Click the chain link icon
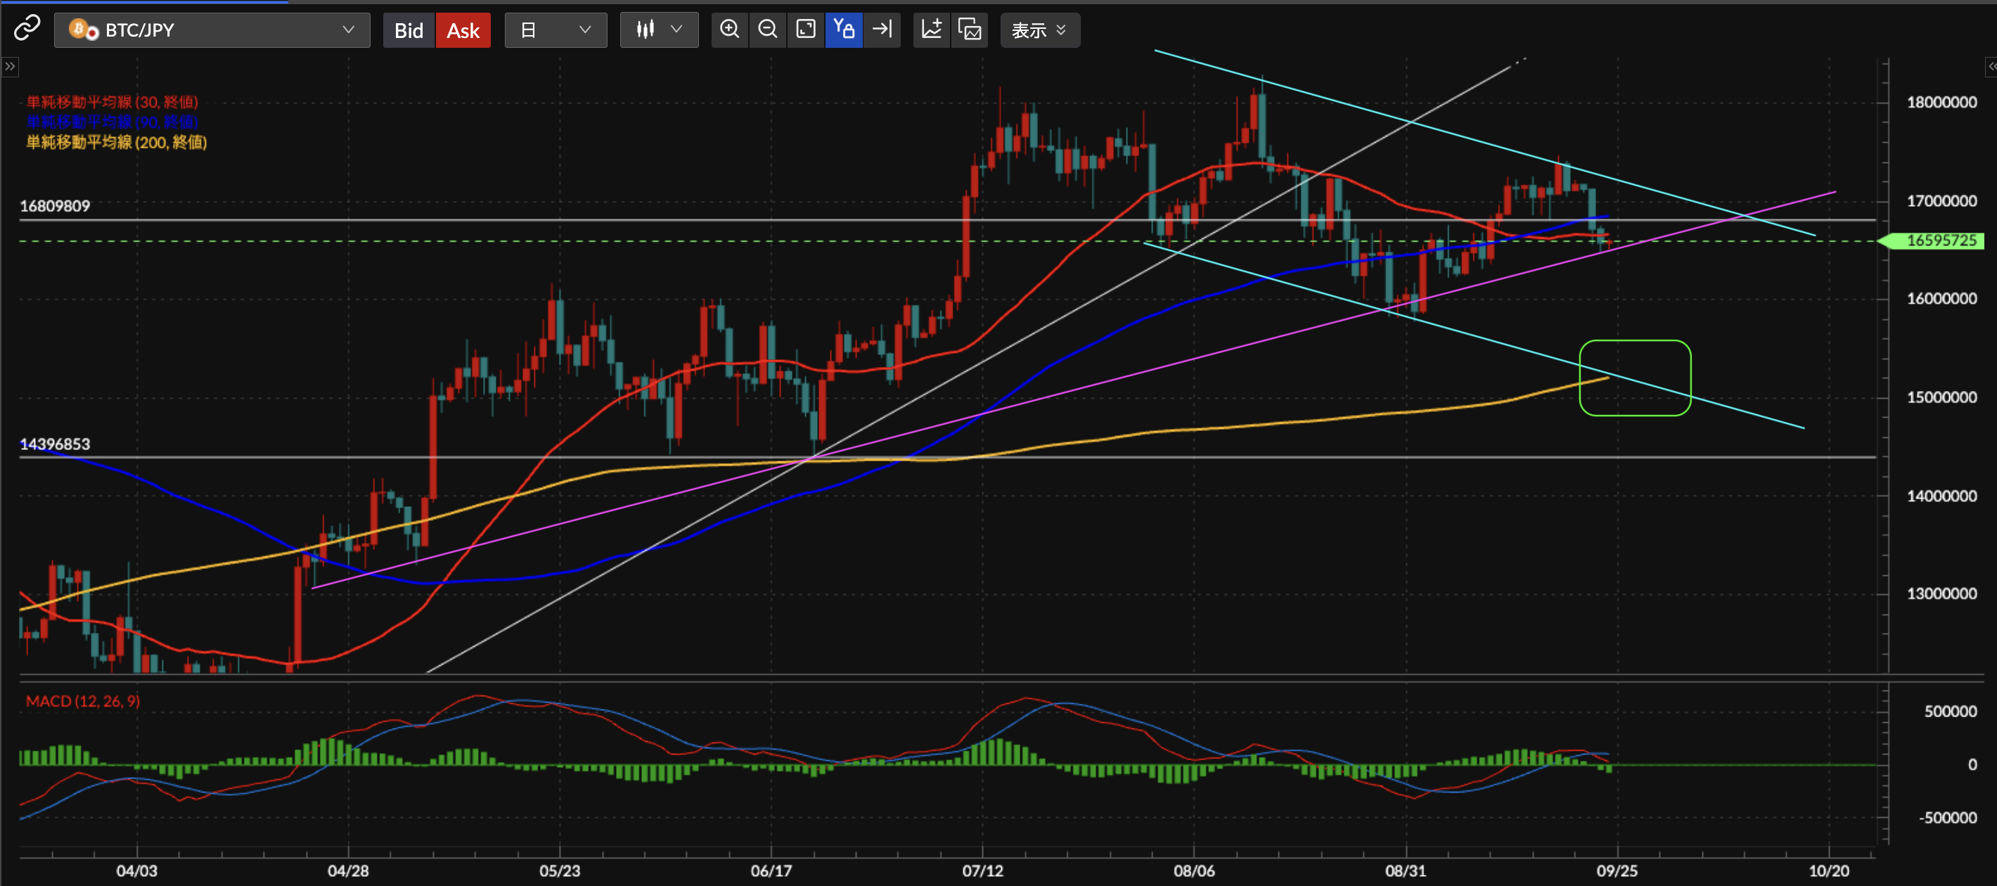The image size is (1997, 886). click(26, 30)
